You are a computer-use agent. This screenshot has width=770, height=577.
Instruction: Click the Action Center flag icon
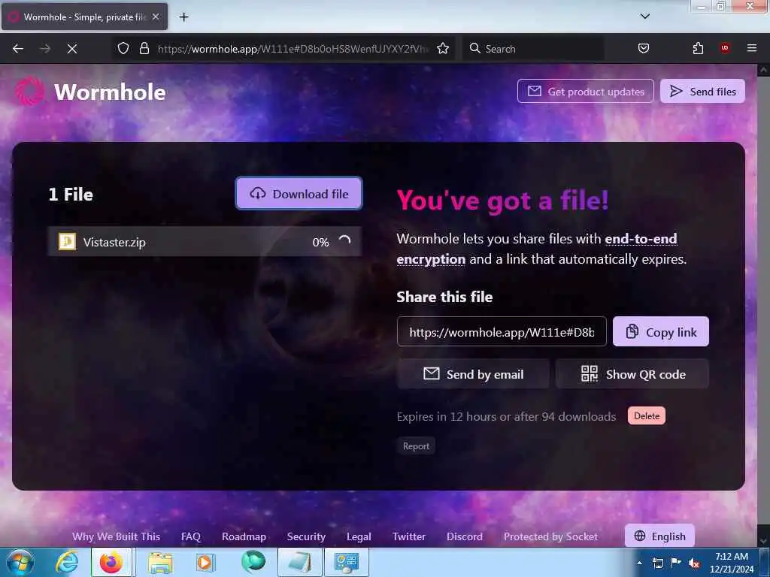676,563
